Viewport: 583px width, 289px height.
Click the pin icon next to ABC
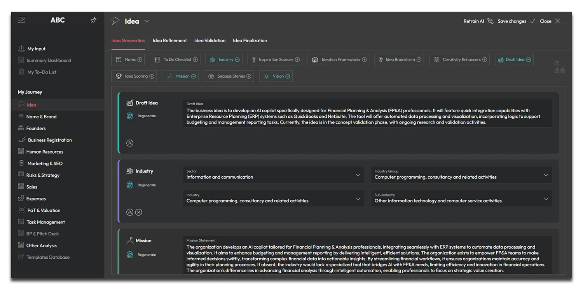click(93, 20)
